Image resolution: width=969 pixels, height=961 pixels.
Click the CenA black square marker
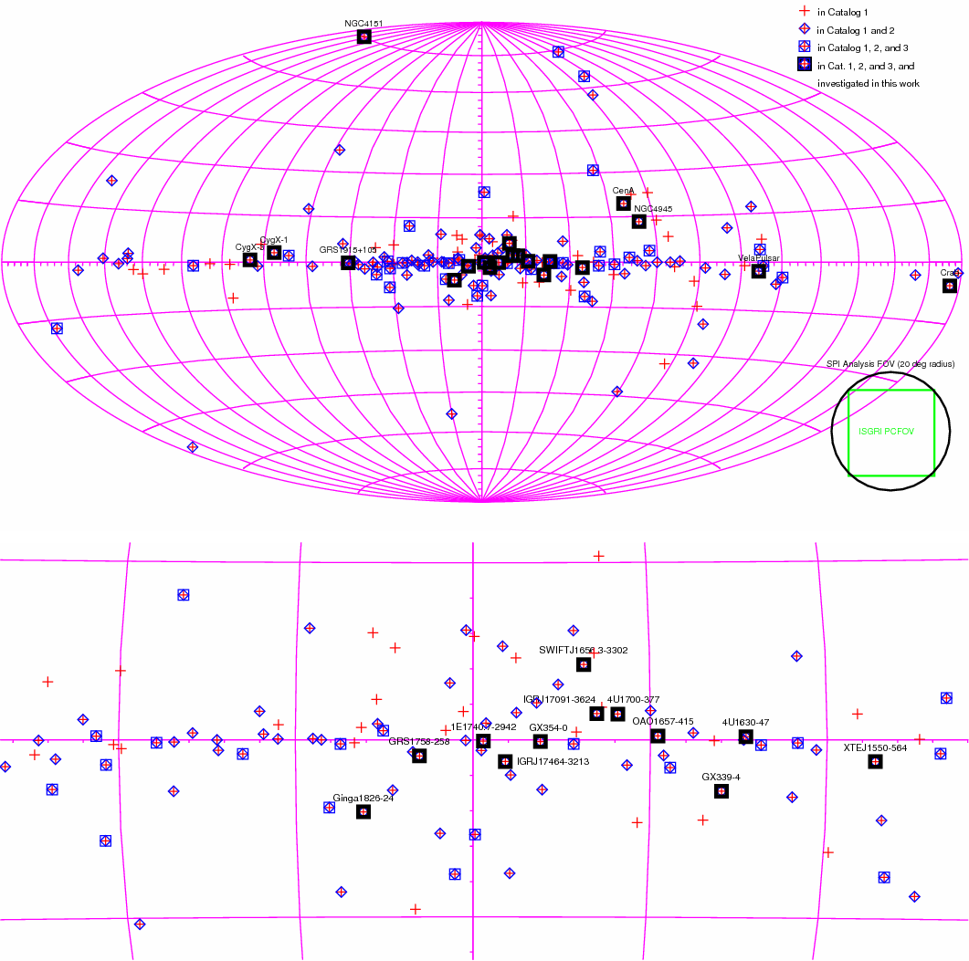[x=624, y=203]
